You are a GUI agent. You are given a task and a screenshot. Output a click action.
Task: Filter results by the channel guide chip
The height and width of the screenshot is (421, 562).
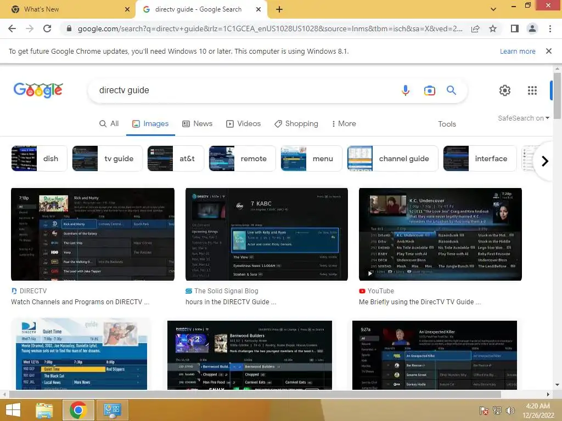[392, 158]
